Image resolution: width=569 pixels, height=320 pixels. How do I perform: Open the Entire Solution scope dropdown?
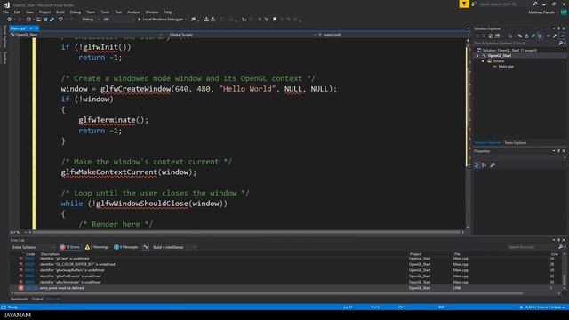coord(34,247)
